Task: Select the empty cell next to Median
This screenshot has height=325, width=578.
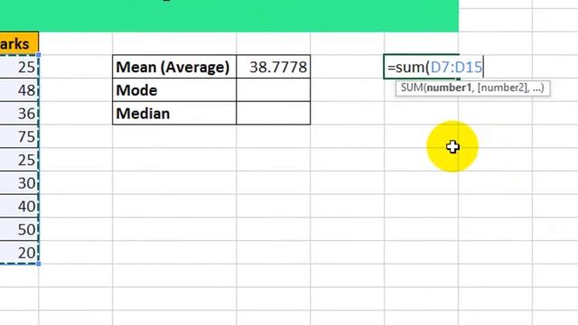Action: coord(273,113)
